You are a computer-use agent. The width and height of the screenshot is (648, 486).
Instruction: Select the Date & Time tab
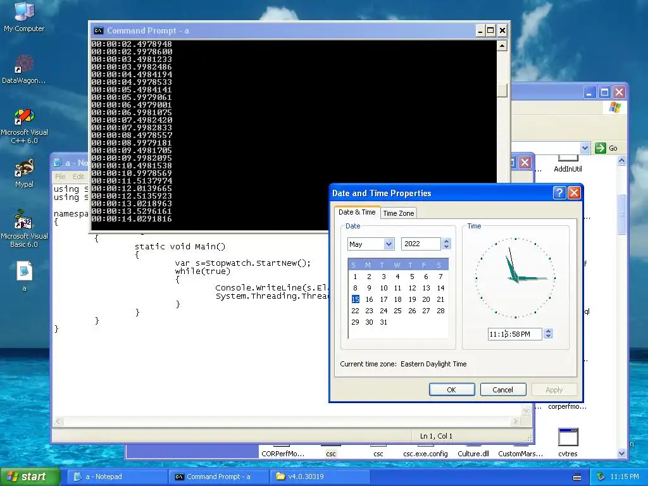pos(357,212)
